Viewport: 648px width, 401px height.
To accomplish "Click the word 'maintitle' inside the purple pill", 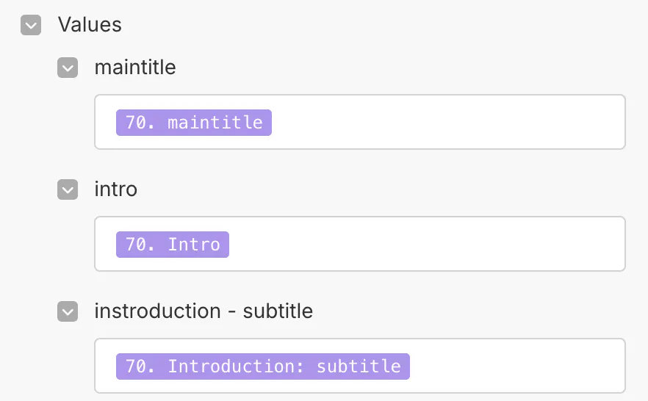I will coord(215,123).
